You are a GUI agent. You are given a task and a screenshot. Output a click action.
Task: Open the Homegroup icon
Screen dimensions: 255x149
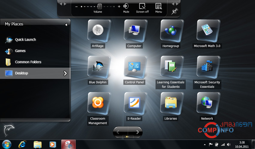click(x=172, y=31)
